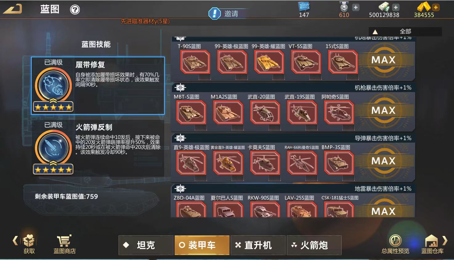Add cash with the plus button
The width and height of the screenshot is (454, 260).
tap(396, 7)
